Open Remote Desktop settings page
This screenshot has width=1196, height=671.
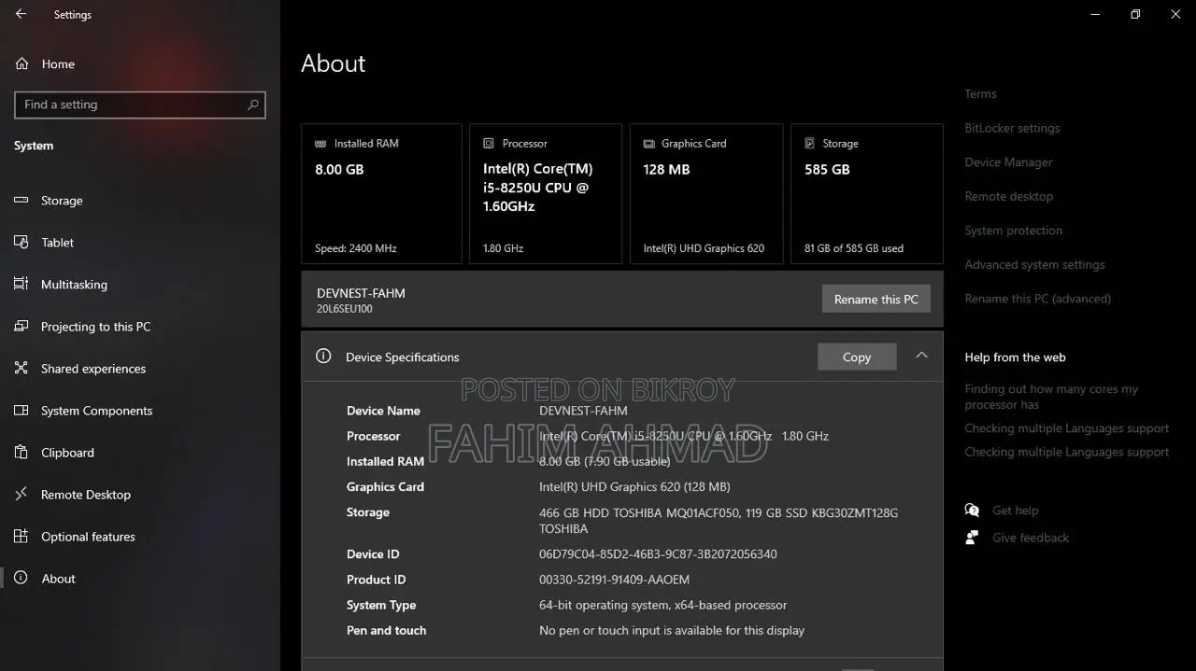[x=86, y=495]
